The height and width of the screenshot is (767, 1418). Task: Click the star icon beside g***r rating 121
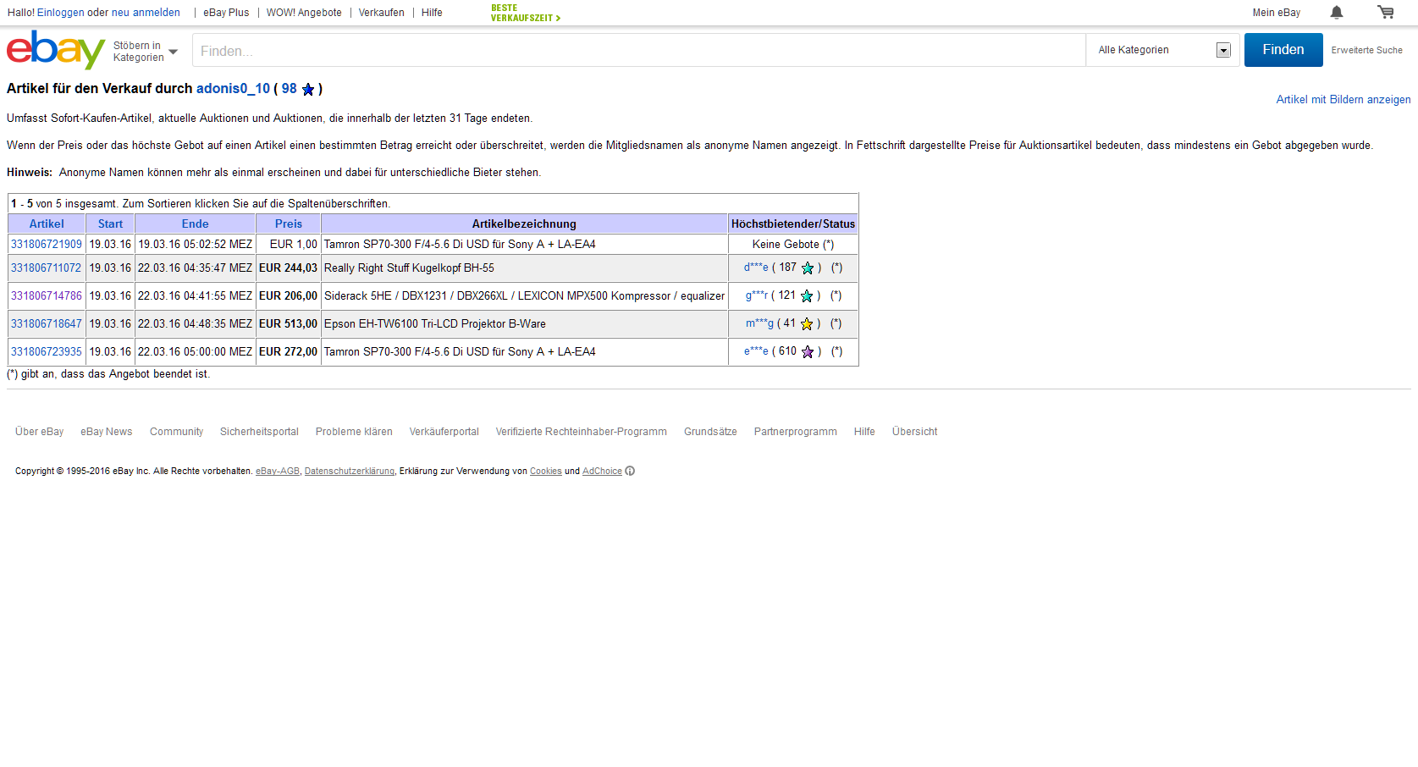pyautogui.click(x=807, y=295)
